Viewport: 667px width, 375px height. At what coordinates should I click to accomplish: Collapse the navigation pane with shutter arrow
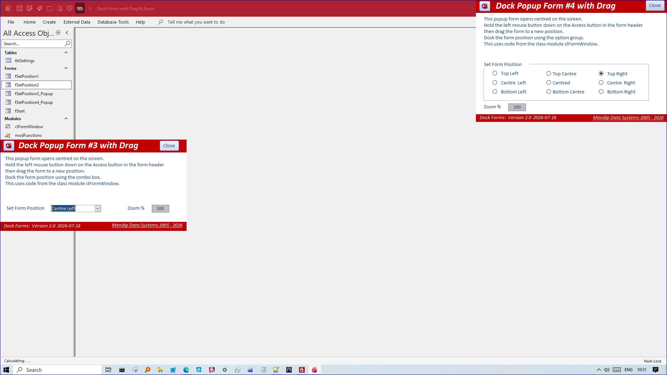[67, 33]
